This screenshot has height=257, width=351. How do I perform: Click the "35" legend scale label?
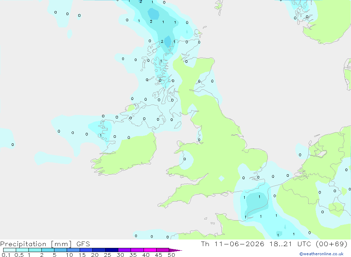[x=133, y=255]
